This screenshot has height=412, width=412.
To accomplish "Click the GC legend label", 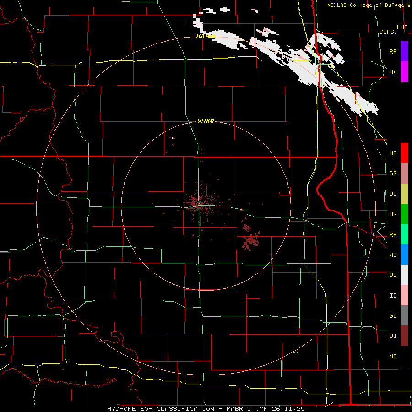I will coord(393,316).
